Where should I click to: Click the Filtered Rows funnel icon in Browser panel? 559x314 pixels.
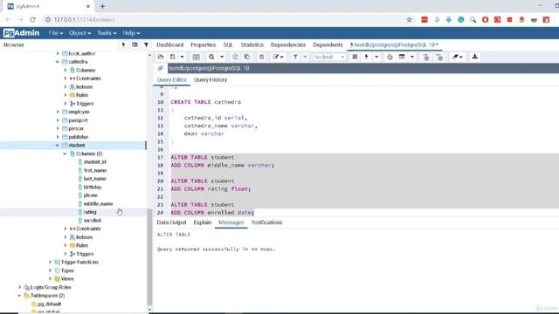146,44
